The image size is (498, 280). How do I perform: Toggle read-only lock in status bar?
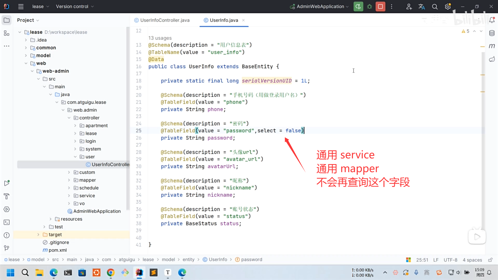(490, 260)
